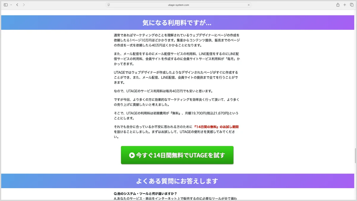Go forward with the forward arrow
The image size is (357, 201).
tap(24, 5)
